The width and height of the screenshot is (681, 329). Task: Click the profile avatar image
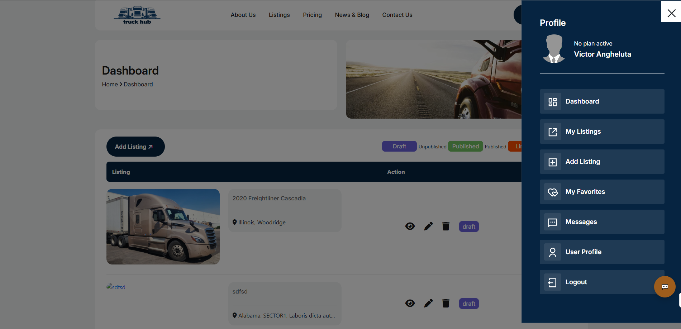click(x=554, y=49)
